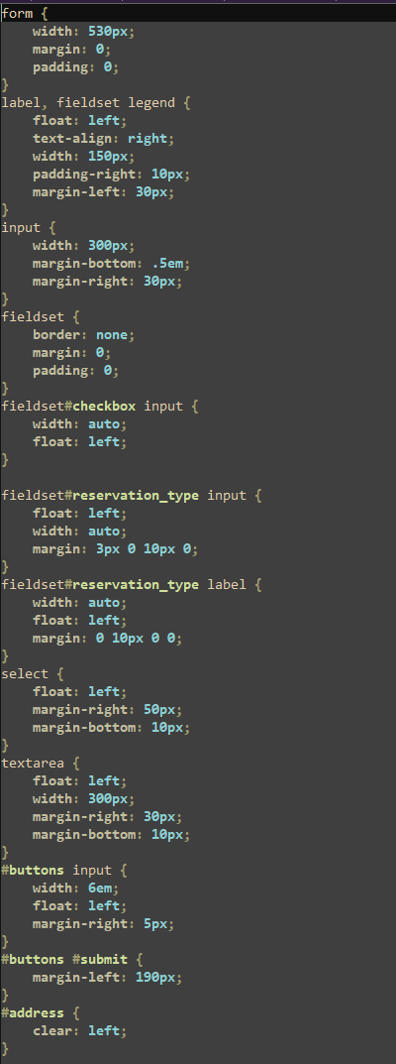The width and height of the screenshot is (396, 1064).
Task: Click the 'form' selector on the top line
Action: [16, 14]
